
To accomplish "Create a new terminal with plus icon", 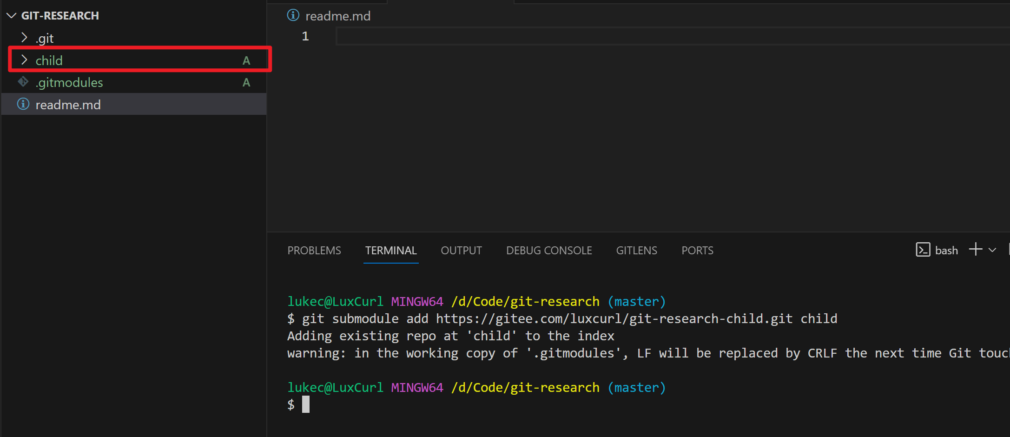I will [x=976, y=249].
